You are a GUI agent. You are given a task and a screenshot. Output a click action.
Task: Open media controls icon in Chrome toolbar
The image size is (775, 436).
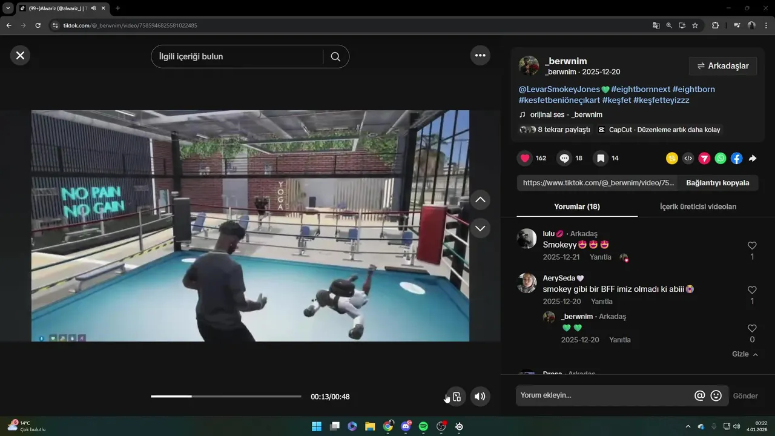pyautogui.click(x=737, y=25)
